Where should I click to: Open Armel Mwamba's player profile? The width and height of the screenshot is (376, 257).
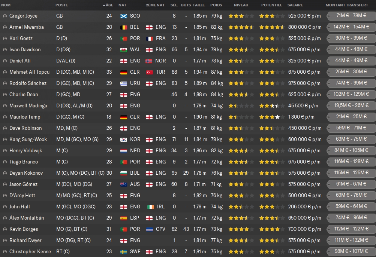point(26,27)
